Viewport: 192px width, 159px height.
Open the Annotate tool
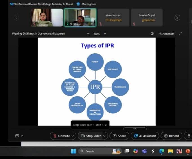click(166, 34)
